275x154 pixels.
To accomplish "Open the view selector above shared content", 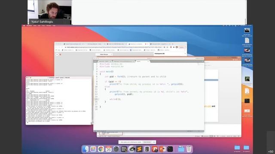I will [104, 54].
